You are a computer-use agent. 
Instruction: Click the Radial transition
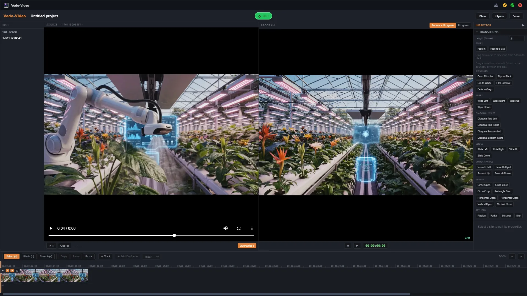click(494, 216)
